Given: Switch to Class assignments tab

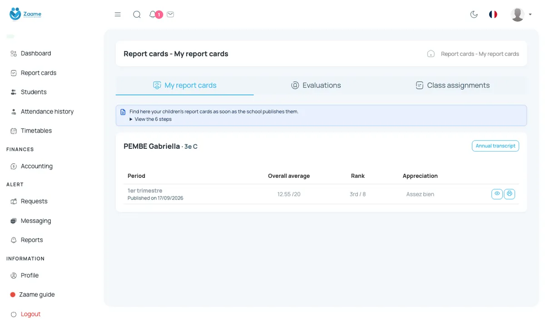Looking at the screenshot, I should (453, 85).
